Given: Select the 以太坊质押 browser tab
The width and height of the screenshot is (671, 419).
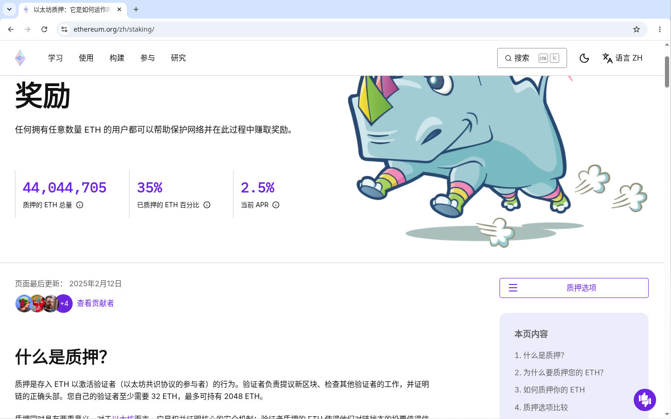Looking at the screenshot, I should pyautogui.click(x=72, y=9).
